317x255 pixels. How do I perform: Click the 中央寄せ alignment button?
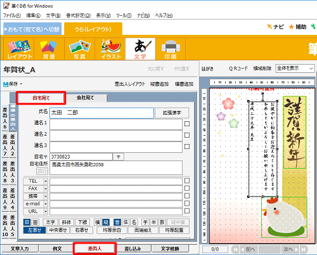(58, 230)
